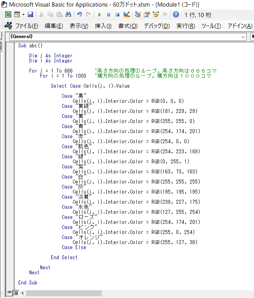Save the 60万ドット.xlsm file icon

30,14
